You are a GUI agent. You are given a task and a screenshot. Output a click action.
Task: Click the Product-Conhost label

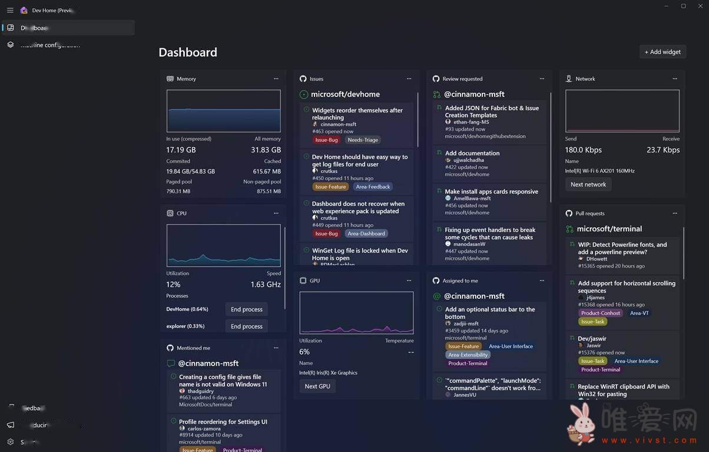[x=601, y=313]
